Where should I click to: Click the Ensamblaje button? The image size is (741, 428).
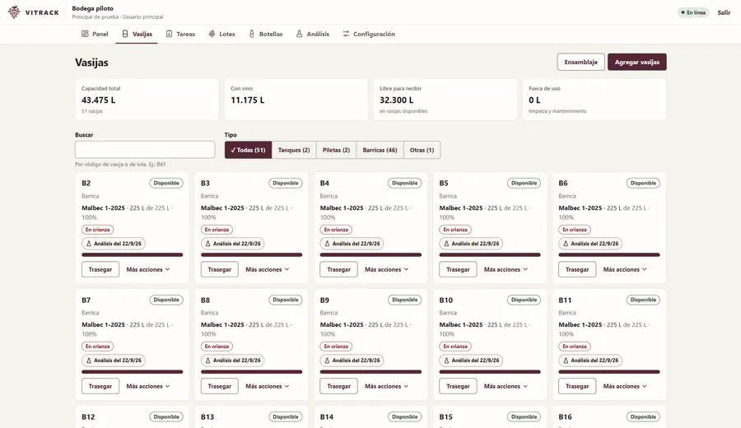pyautogui.click(x=580, y=62)
